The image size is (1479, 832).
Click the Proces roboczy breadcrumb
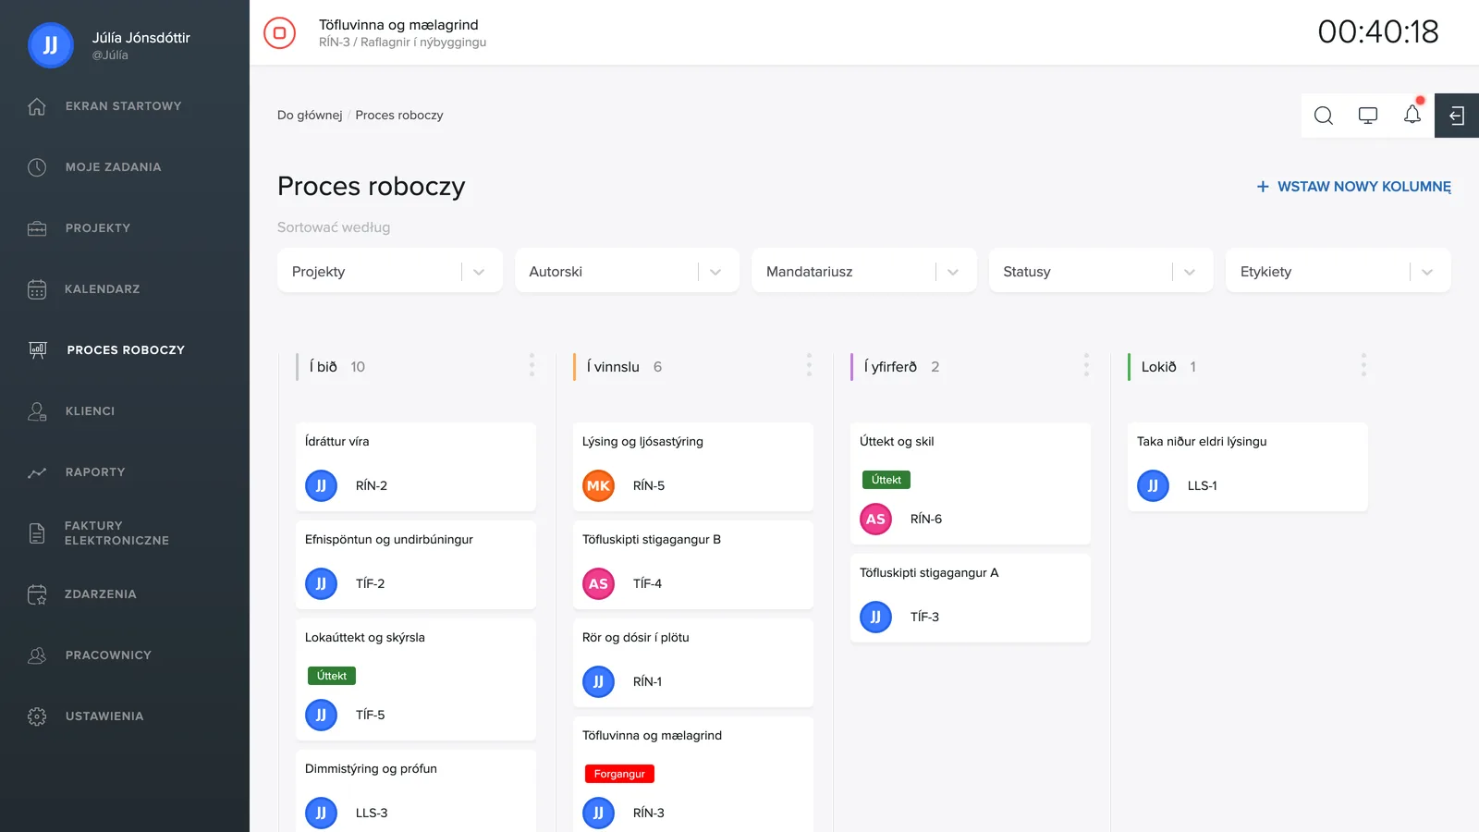(x=399, y=116)
